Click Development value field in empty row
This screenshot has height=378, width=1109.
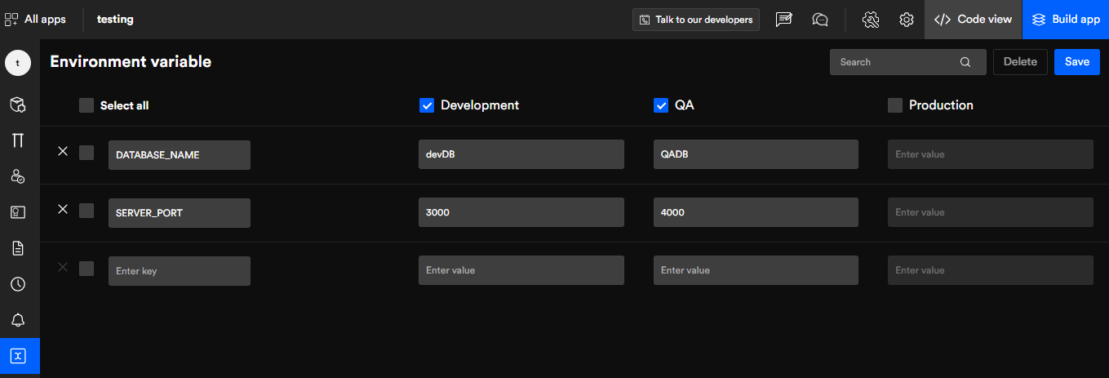(521, 270)
